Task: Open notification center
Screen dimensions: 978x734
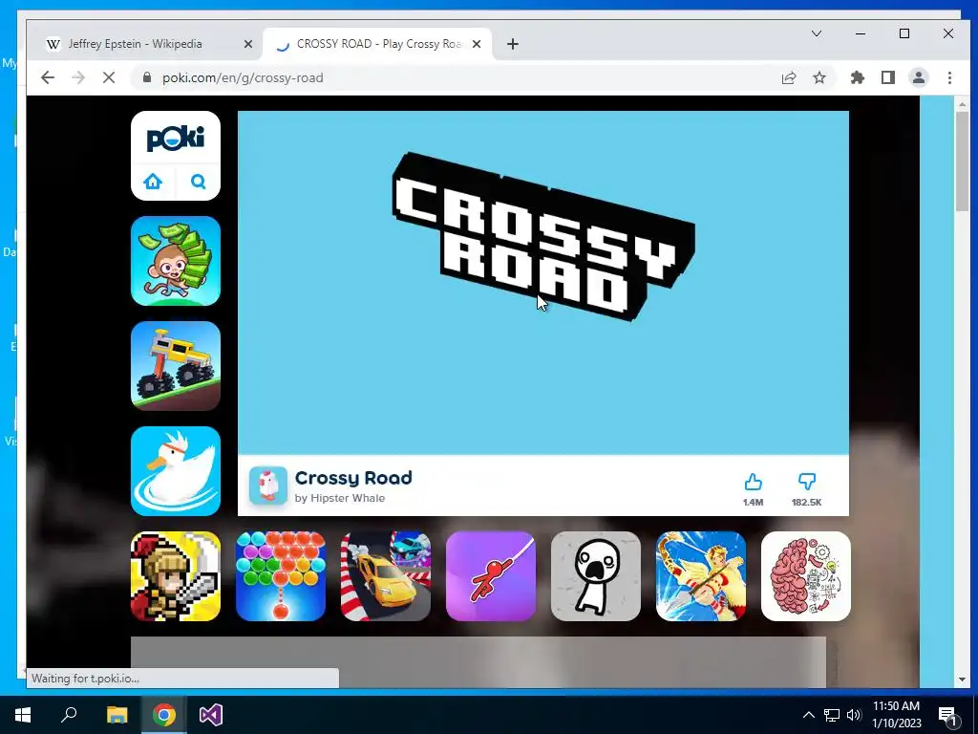Action: 948,715
